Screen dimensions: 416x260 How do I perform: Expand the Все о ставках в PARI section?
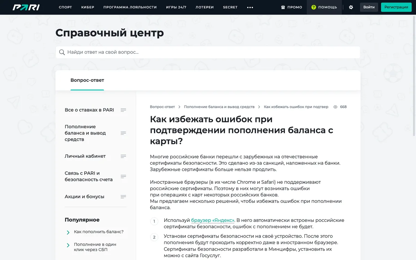pyautogui.click(x=123, y=110)
